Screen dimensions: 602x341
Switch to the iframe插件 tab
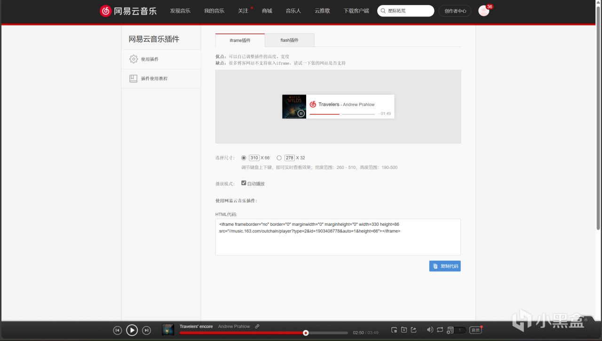pyautogui.click(x=240, y=40)
